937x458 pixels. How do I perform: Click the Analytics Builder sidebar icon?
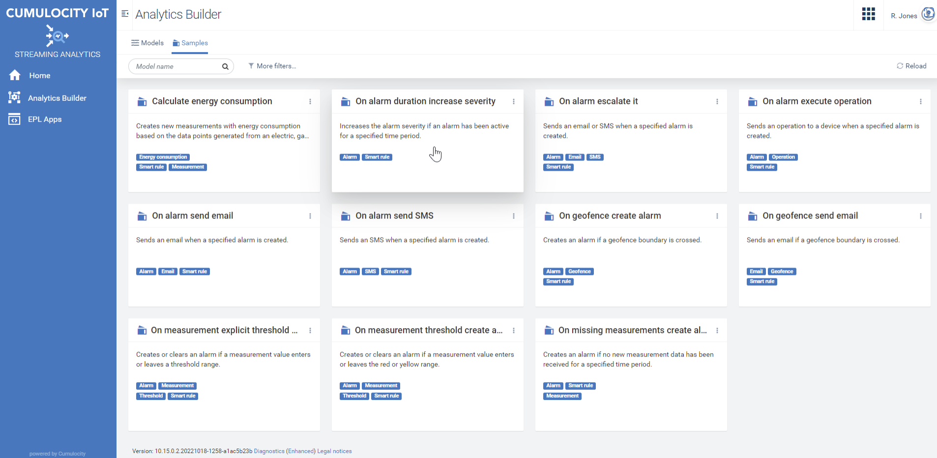(x=14, y=97)
